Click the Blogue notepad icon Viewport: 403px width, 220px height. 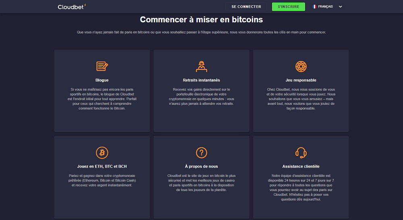(102, 66)
